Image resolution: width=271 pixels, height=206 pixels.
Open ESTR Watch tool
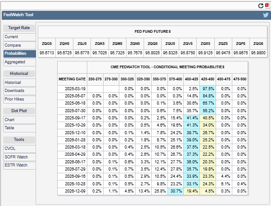[19, 165]
